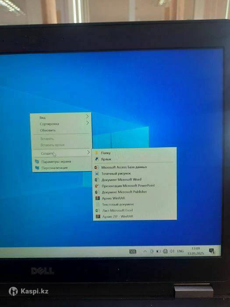The image size is (230, 307).
Task: Switch input language via the ENG indicator
Action: (180, 251)
